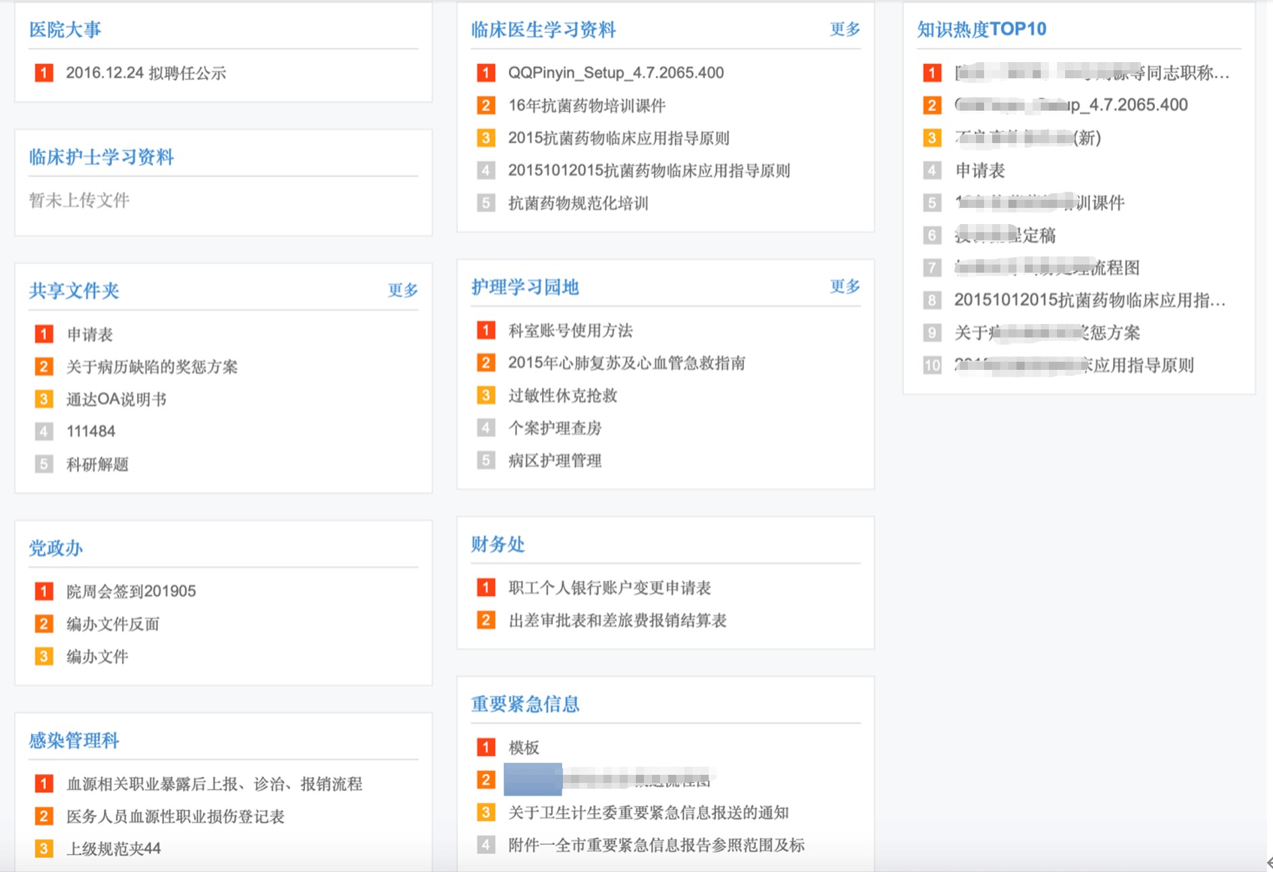The height and width of the screenshot is (872, 1273).
Task: Click the 重要紧急信息 section heading
Action: [525, 704]
